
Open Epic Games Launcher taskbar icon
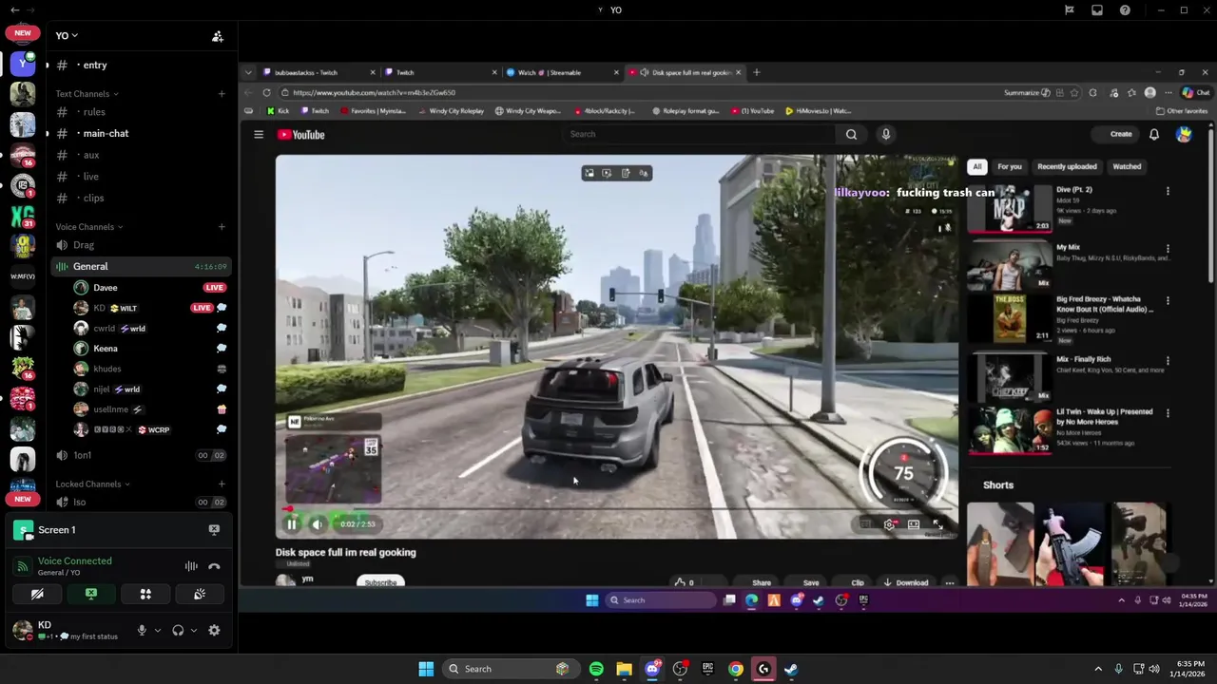point(707,669)
